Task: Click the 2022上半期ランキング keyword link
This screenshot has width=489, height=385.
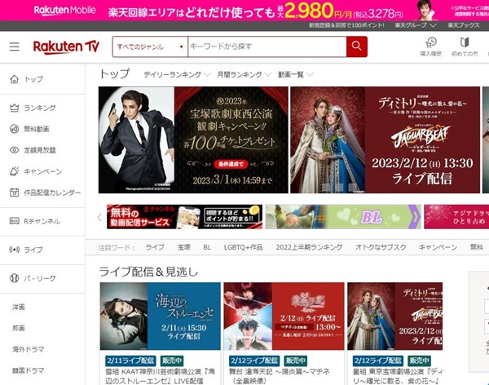Action: pyautogui.click(x=310, y=247)
